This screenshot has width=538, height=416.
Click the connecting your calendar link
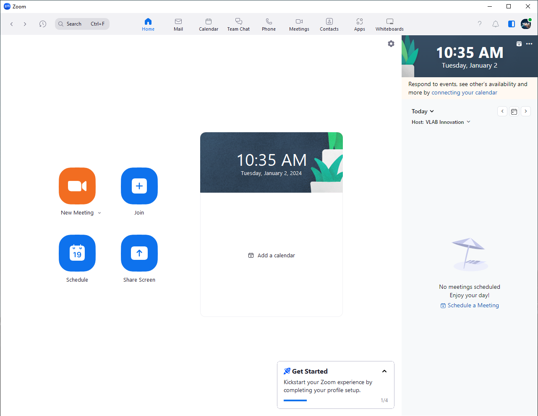[464, 93]
